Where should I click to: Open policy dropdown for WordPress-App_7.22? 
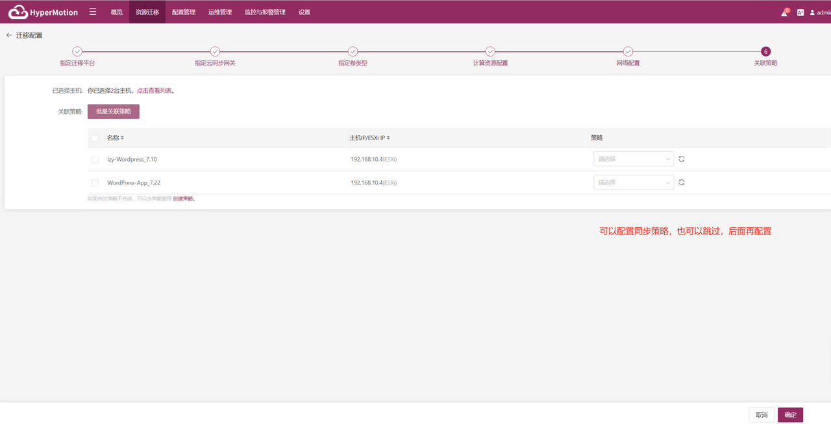(x=634, y=182)
